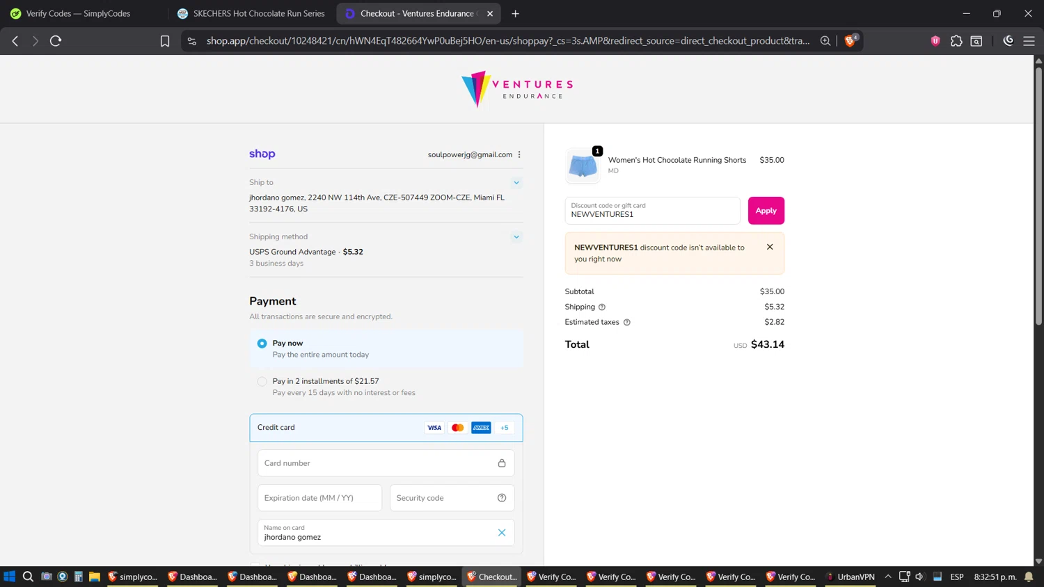Clear the Name on card field
1044x587 pixels.
(x=502, y=533)
